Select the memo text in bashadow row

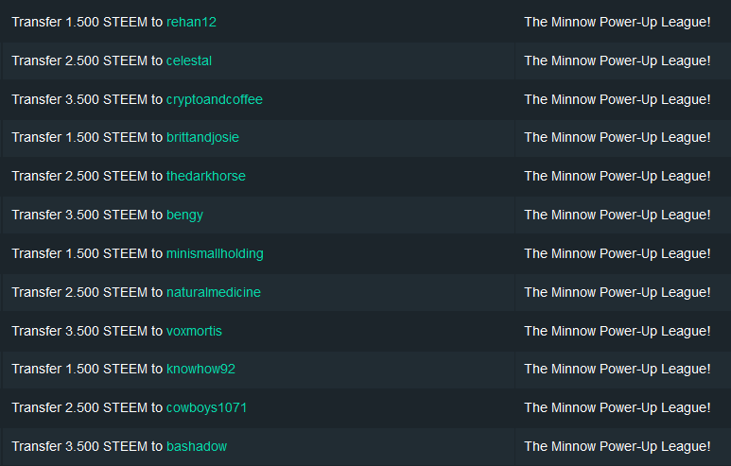[618, 446]
